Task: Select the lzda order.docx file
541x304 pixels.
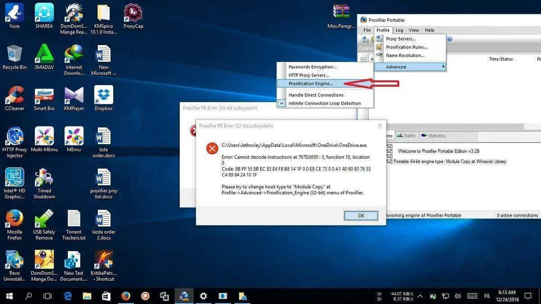Action: tap(104, 142)
